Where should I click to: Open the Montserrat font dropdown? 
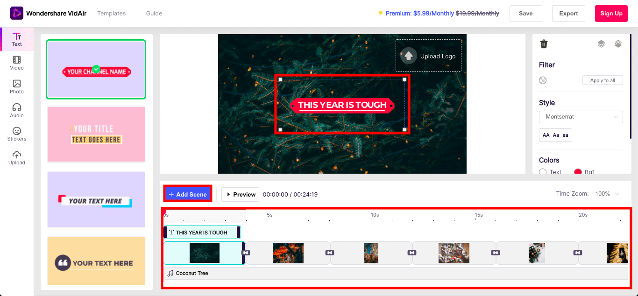click(x=581, y=117)
